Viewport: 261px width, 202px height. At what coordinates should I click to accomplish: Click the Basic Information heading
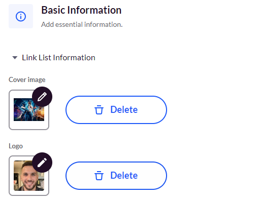81,10
